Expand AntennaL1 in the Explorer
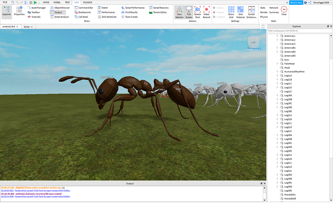The width and height of the screenshot is (333, 208). (277, 36)
